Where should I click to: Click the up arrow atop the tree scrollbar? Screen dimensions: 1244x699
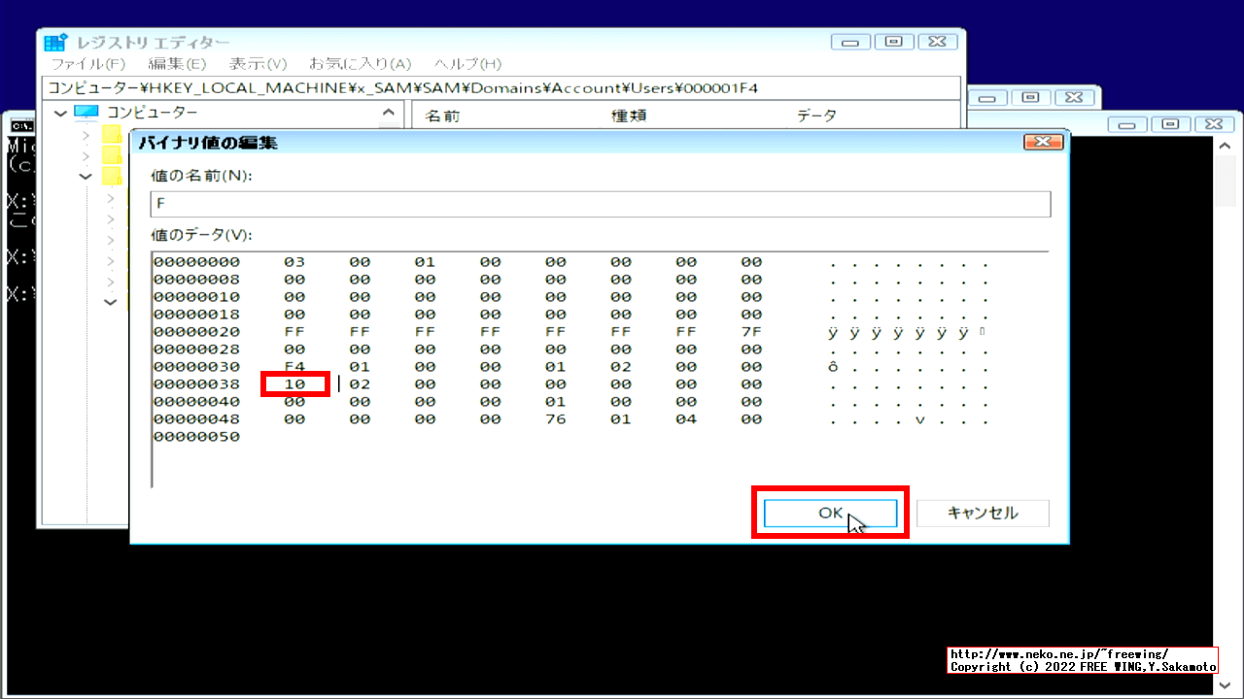(x=387, y=113)
